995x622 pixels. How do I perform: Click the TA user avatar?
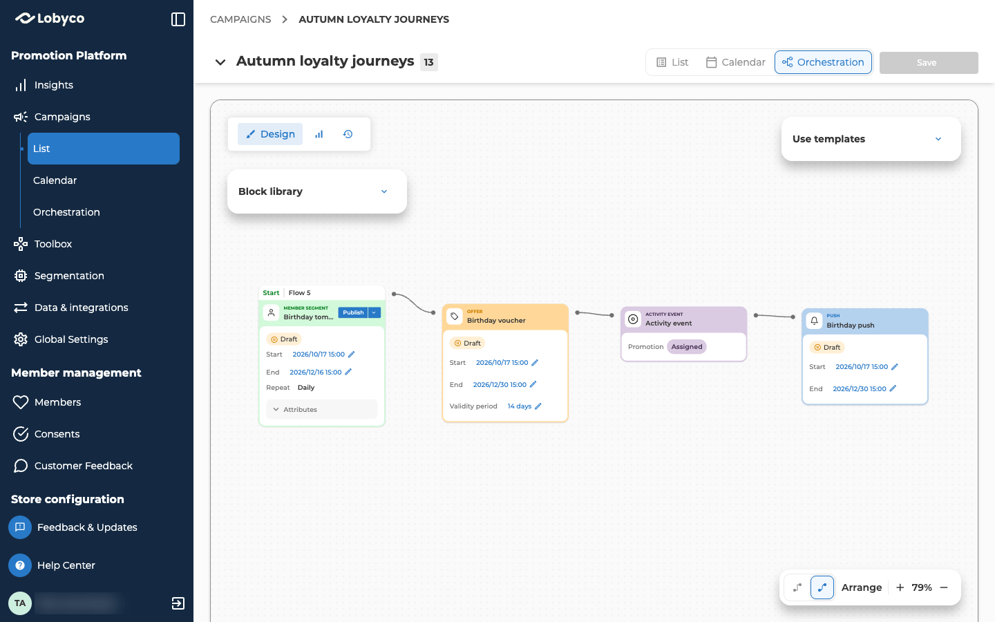tap(20, 603)
